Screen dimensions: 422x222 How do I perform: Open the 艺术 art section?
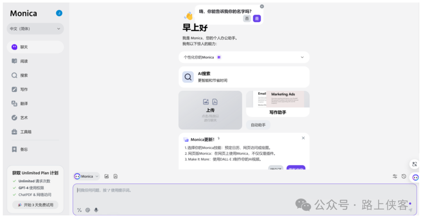[x=35, y=118]
